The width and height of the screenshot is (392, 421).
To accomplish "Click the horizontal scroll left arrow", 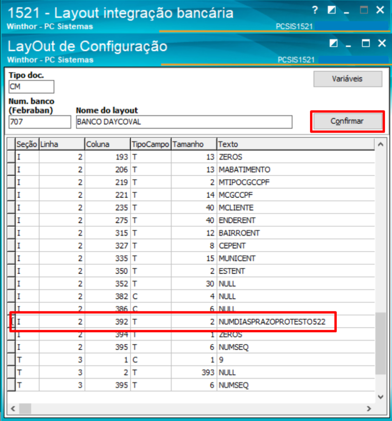I will click(x=13, y=409).
